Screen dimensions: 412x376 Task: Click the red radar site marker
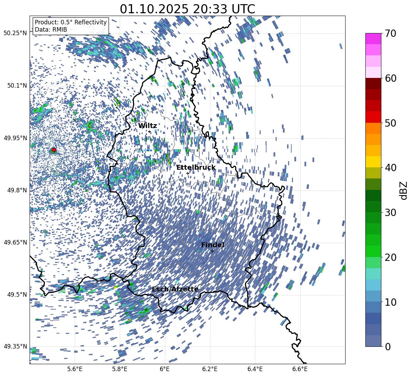[x=54, y=150]
